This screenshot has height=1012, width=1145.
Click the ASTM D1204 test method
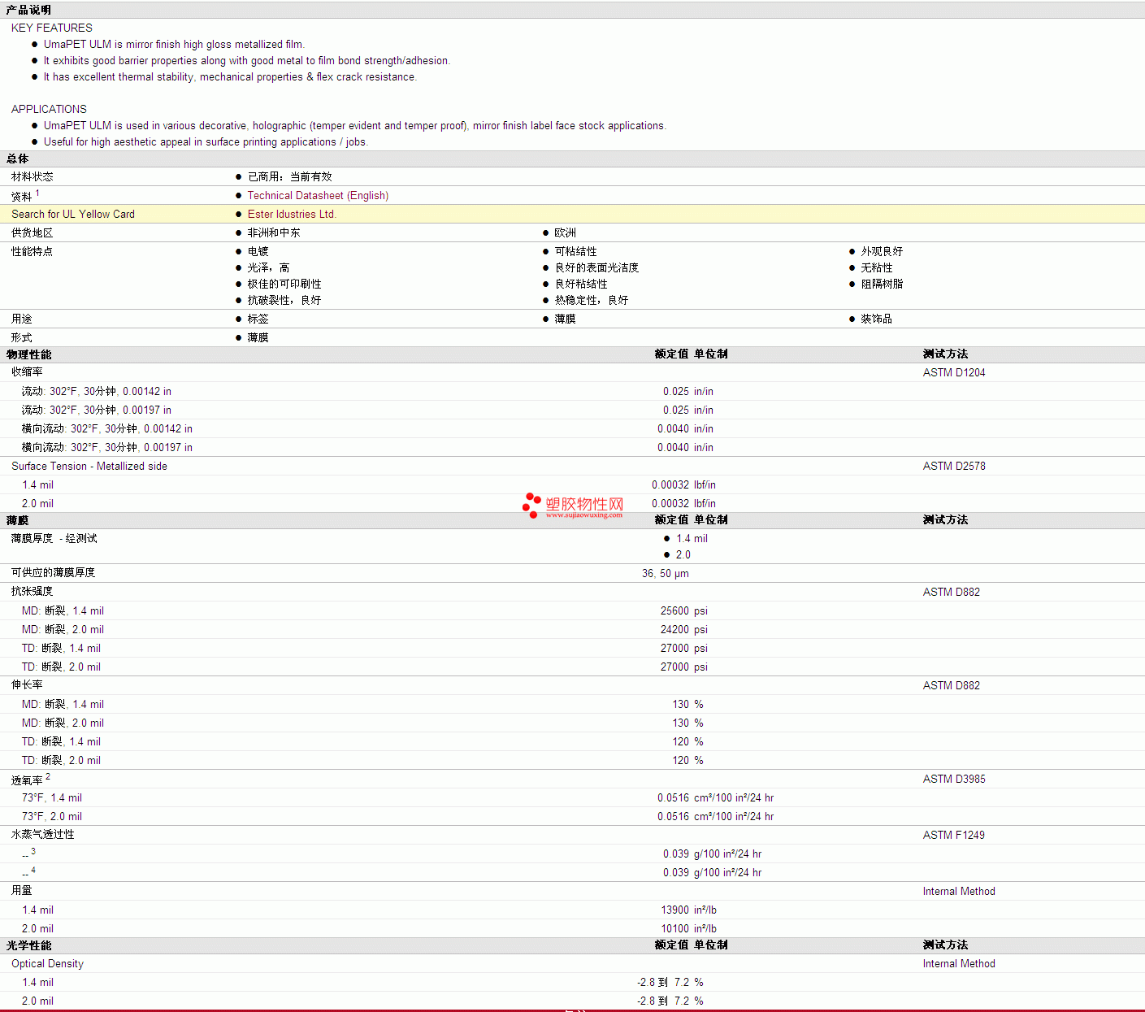(x=954, y=372)
